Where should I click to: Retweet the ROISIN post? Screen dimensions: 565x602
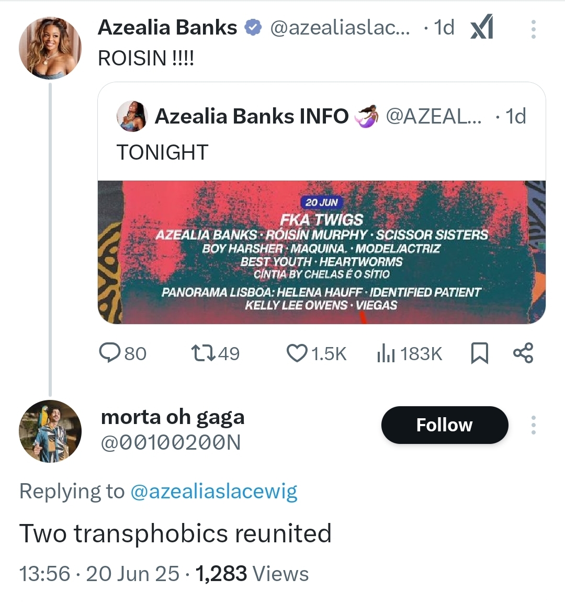click(216, 353)
